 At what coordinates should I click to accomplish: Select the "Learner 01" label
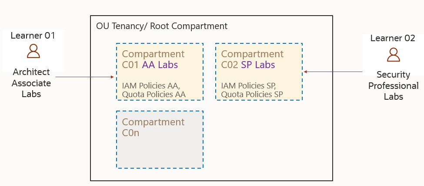33,36
